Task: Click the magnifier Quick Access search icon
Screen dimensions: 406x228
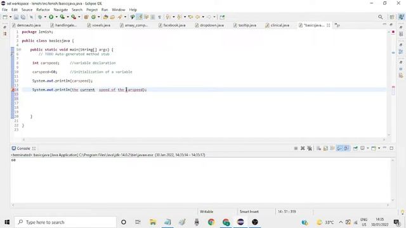Action: tap(381, 17)
